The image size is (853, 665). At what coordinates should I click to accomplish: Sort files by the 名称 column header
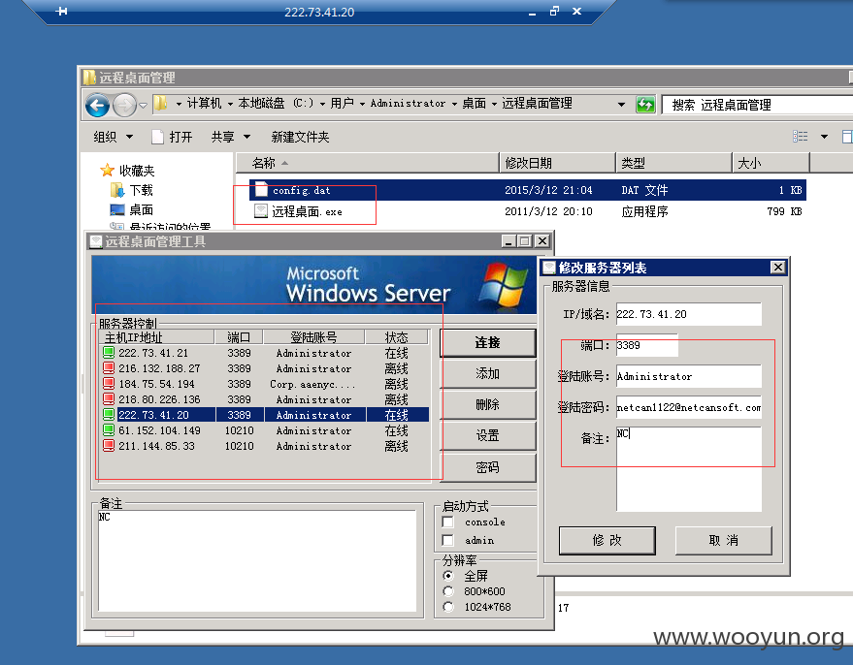point(367,163)
